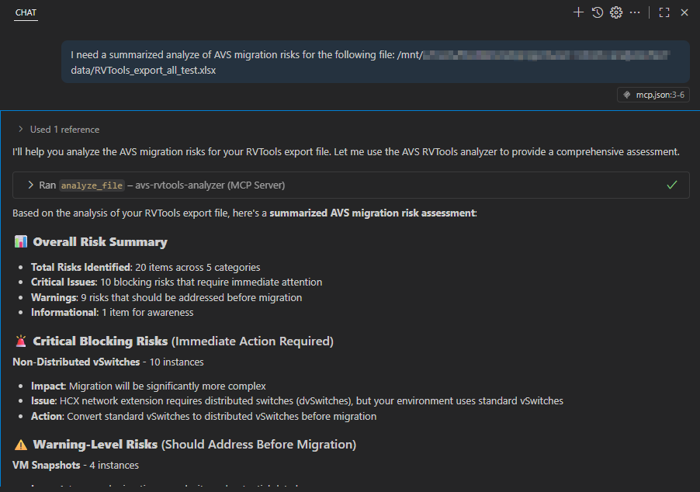
Task: Click the Critical Blocking Risks heading
Action: (x=183, y=341)
